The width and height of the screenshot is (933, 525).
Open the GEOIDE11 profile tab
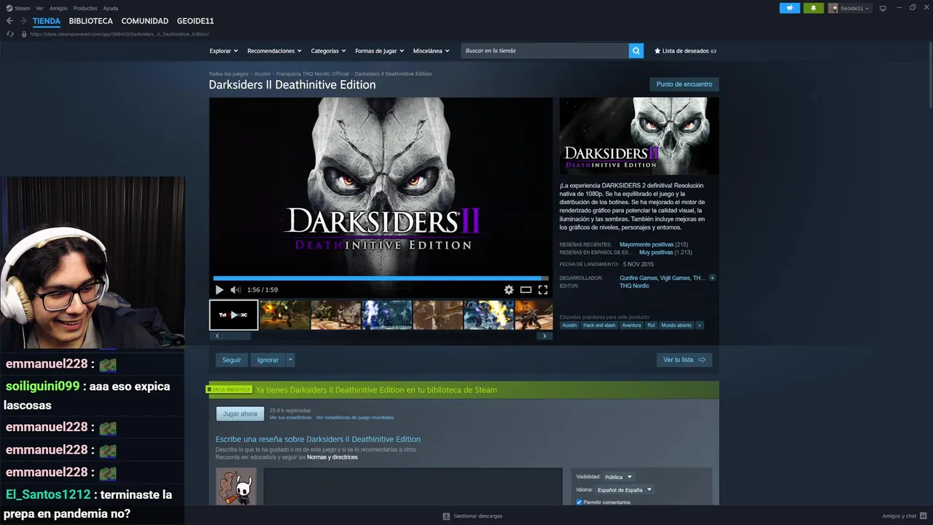pyautogui.click(x=195, y=21)
